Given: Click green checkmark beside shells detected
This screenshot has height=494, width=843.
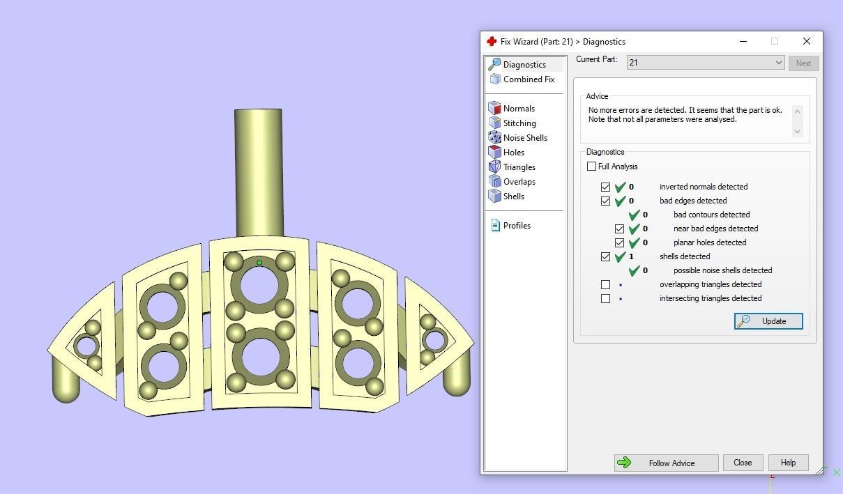Looking at the screenshot, I should click(x=620, y=256).
